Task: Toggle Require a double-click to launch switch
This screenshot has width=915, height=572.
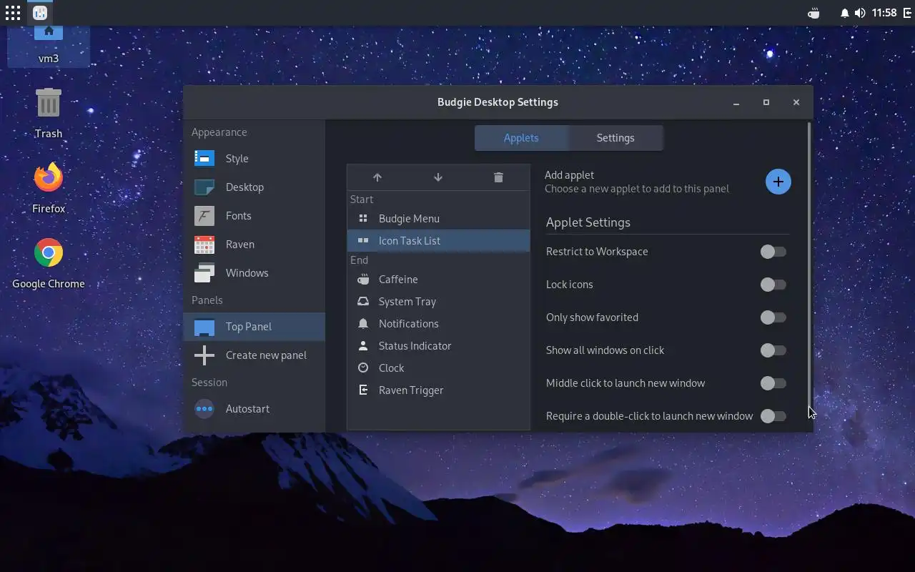Action: coord(773,416)
